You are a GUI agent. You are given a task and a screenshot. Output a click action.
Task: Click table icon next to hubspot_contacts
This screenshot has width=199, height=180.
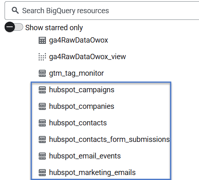(42, 123)
